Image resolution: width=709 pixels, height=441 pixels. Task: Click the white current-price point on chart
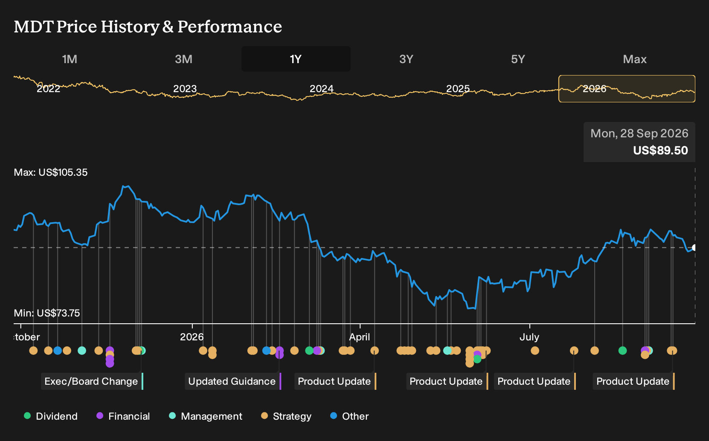pos(694,247)
